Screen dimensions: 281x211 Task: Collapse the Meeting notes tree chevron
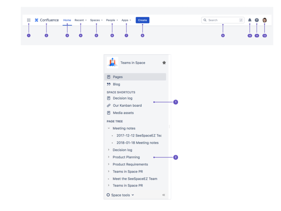[109, 128]
